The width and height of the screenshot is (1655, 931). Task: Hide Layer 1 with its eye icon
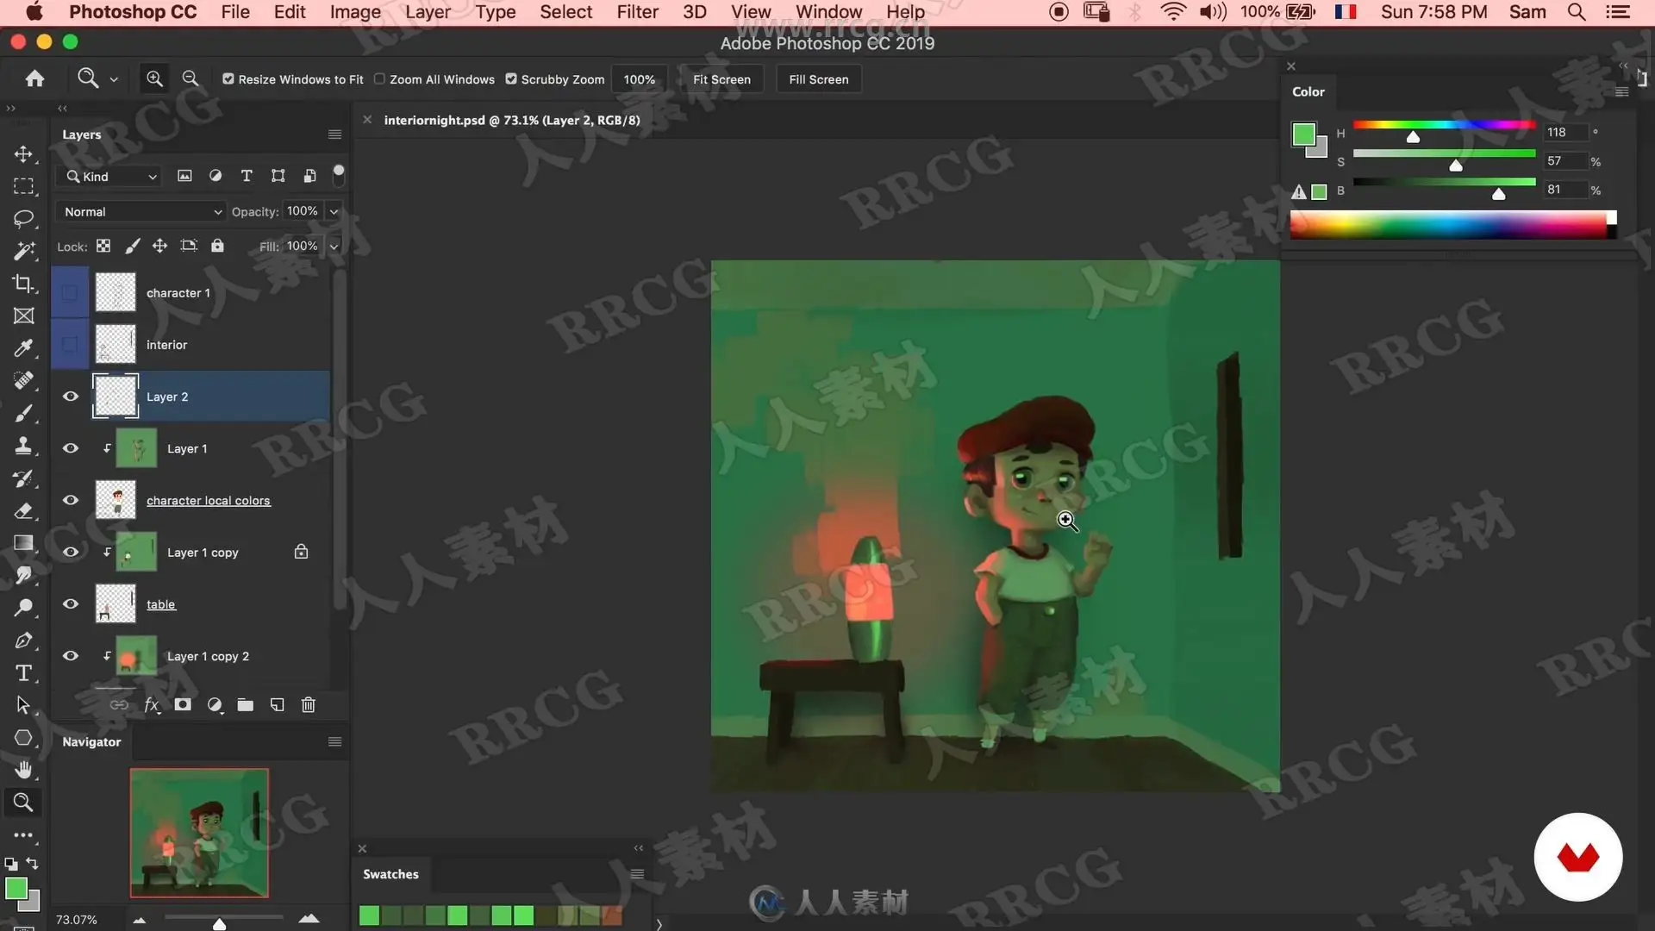(71, 448)
